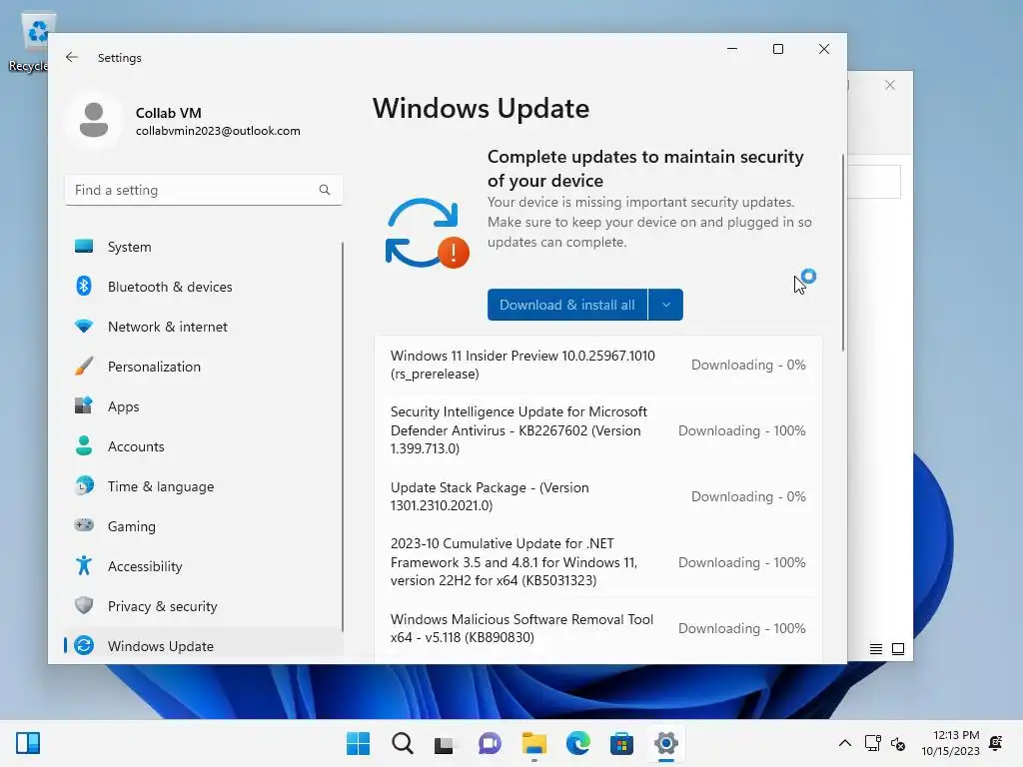The width and height of the screenshot is (1023, 767).
Task: Open taskbar Search magnifier
Action: 402,743
